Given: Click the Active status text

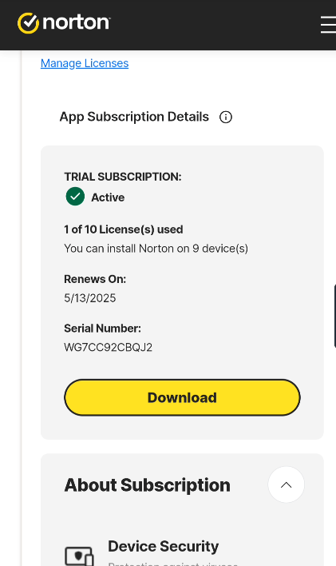Looking at the screenshot, I should pyautogui.click(x=108, y=197).
